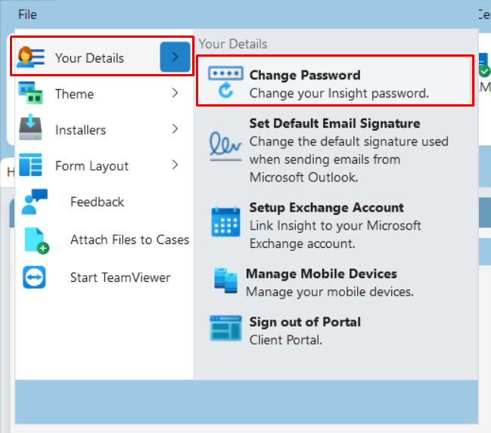Click the Feedback speech bubble icon
Screen dimensions: 491x433
[35, 202]
